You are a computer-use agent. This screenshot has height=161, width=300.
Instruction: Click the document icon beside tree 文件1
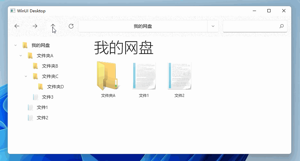[30, 107]
